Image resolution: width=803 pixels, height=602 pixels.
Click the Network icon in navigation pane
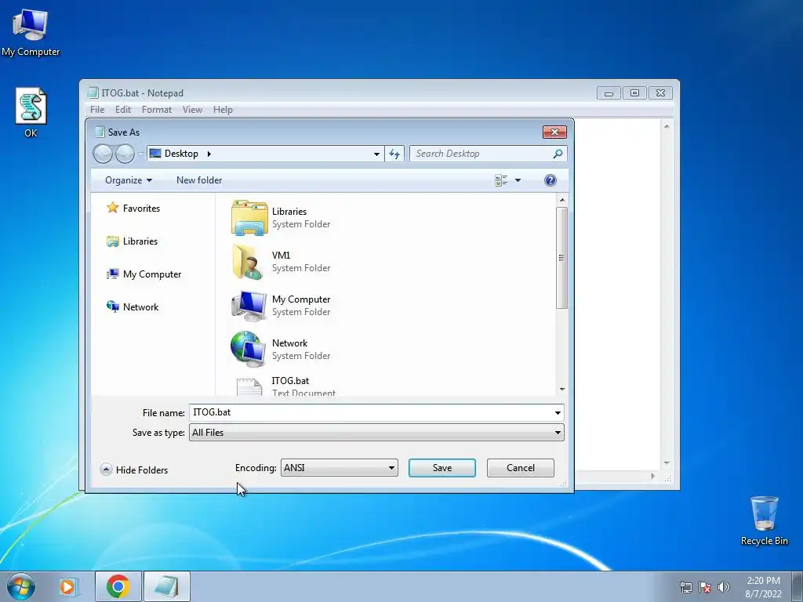point(113,306)
